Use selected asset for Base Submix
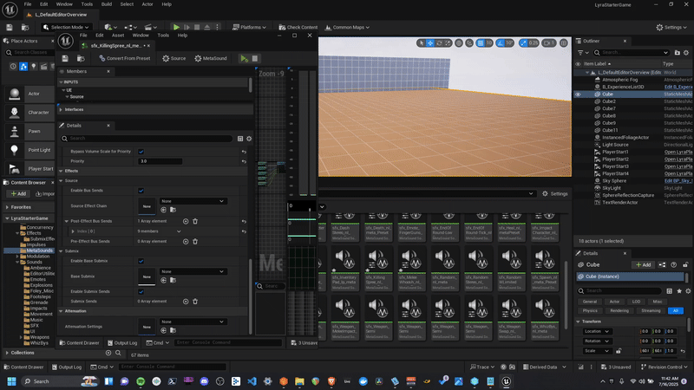694x390 pixels. click(x=163, y=280)
